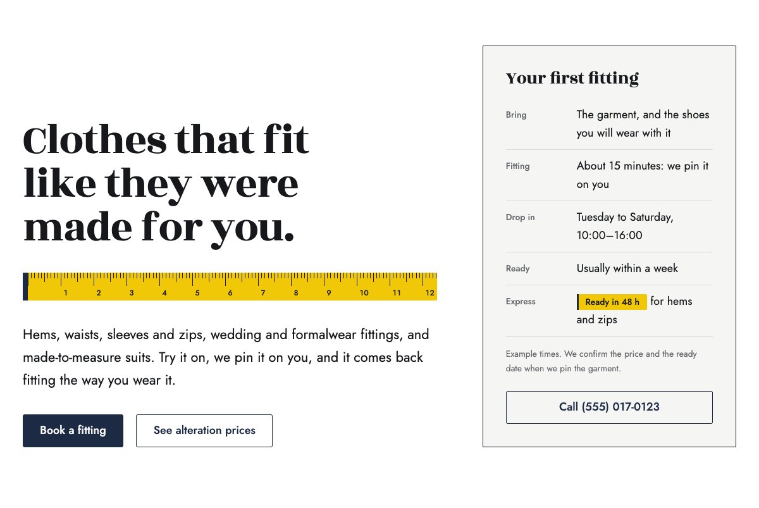Click the Bring row label
The width and height of the screenshot is (759, 508).
[x=516, y=115]
